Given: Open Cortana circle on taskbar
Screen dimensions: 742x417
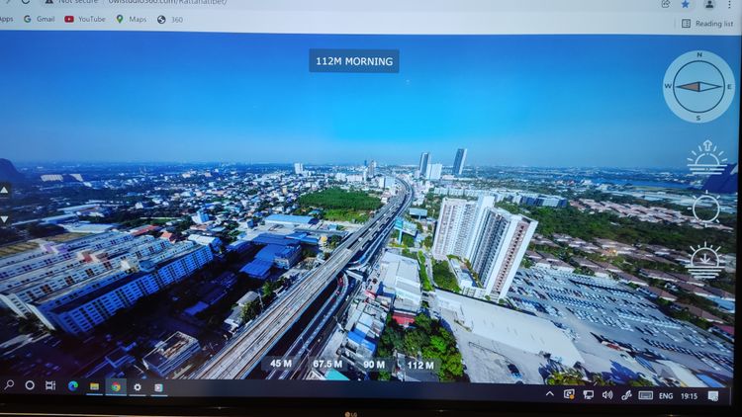Looking at the screenshot, I should [30, 385].
